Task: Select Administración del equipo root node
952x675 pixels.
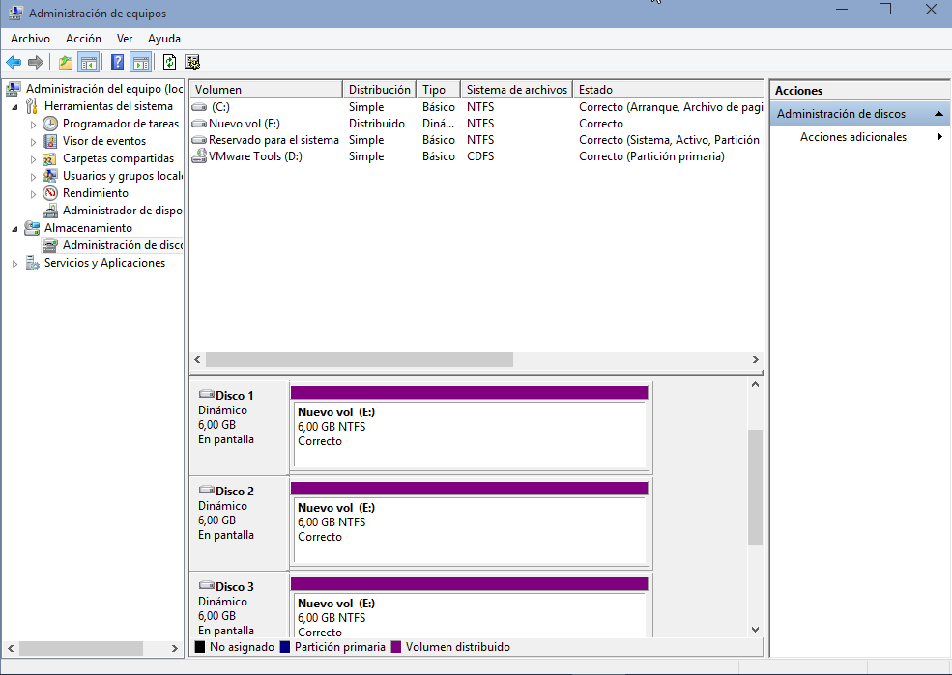Action: [x=103, y=89]
